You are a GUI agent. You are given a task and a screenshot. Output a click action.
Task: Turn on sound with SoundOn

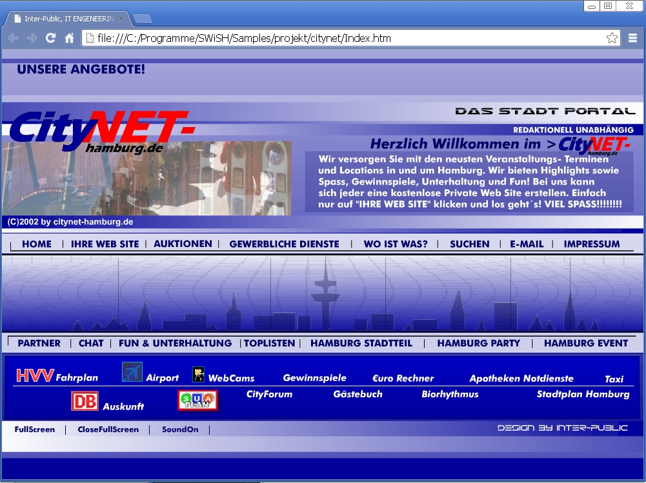click(180, 429)
